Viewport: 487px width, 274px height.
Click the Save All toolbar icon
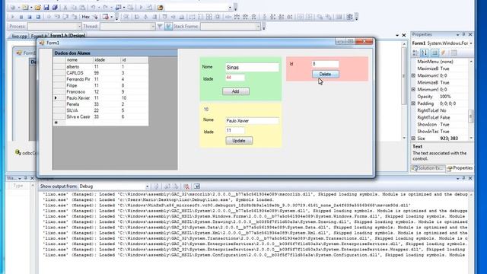pyautogui.click(x=55, y=8)
